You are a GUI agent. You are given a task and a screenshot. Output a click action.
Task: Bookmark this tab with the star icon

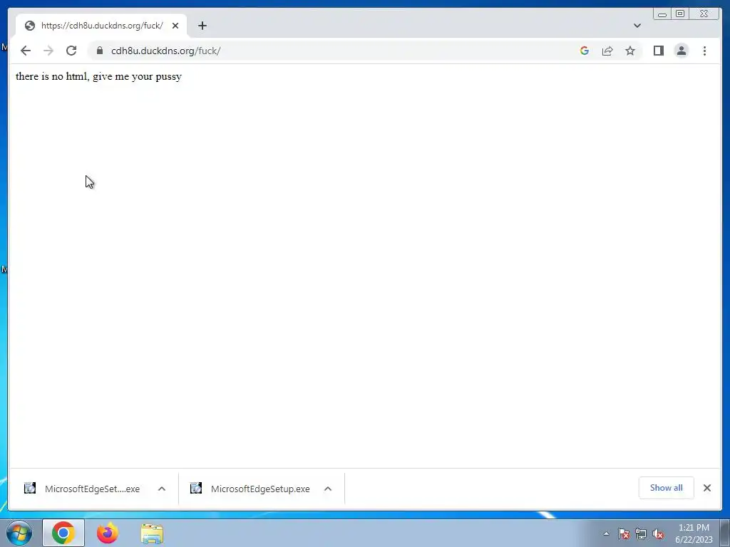pos(630,51)
